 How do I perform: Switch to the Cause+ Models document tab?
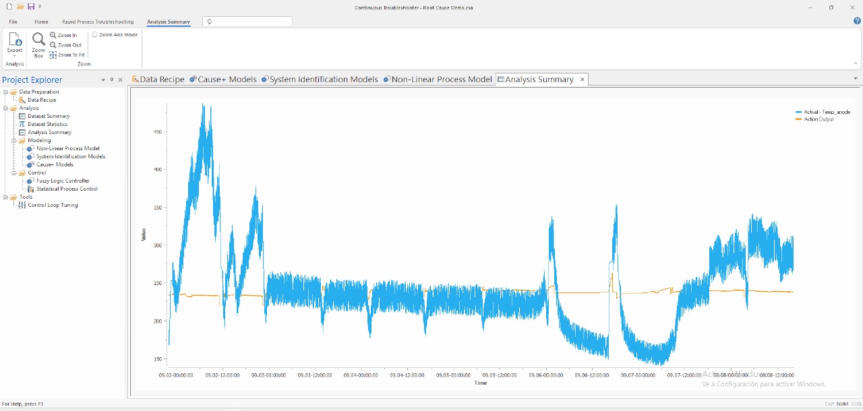pos(223,80)
